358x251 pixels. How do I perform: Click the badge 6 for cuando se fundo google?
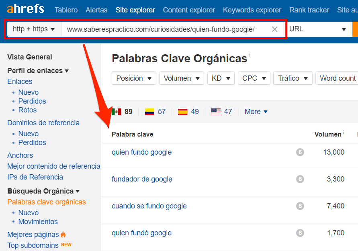pyautogui.click(x=300, y=206)
